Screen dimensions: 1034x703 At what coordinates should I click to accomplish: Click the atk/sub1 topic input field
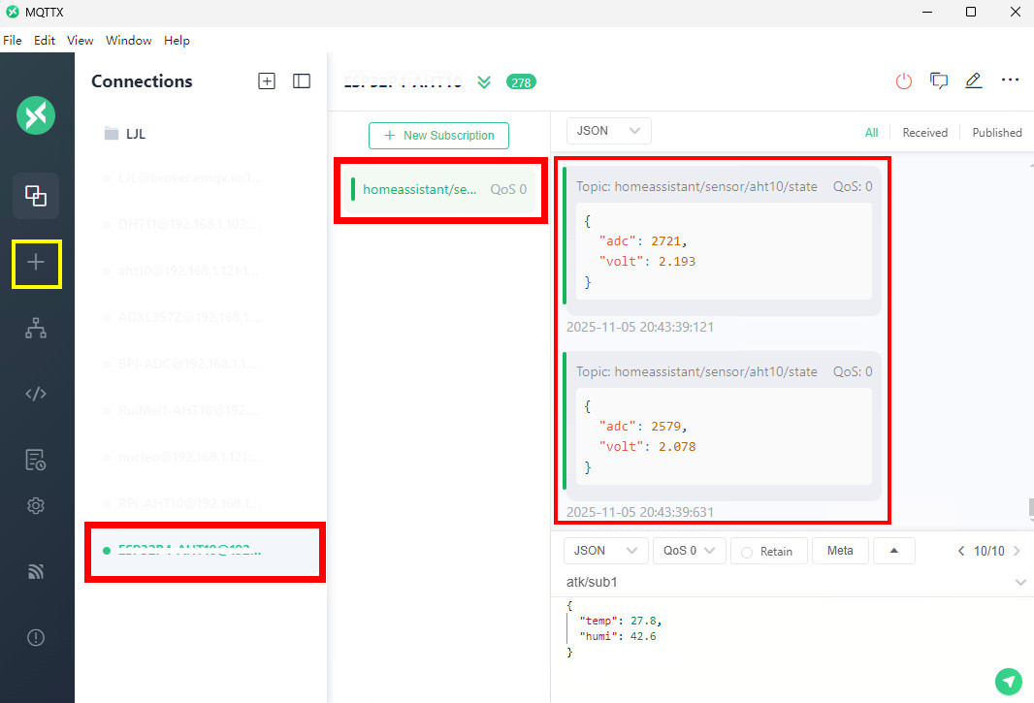[x=792, y=583]
